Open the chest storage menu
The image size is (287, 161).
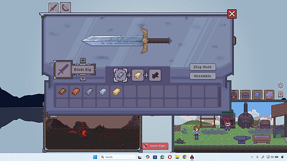pyautogui.click(x=245, y=95)
